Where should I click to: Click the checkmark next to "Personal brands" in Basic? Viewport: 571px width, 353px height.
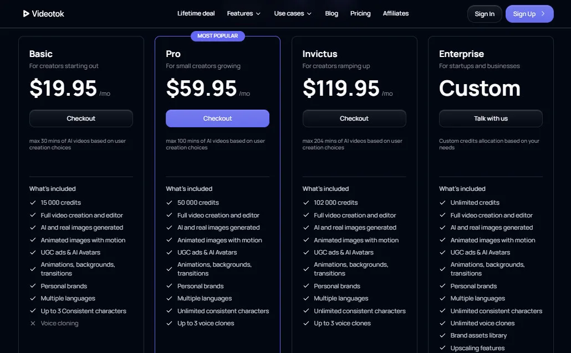[x=32, y=286]
